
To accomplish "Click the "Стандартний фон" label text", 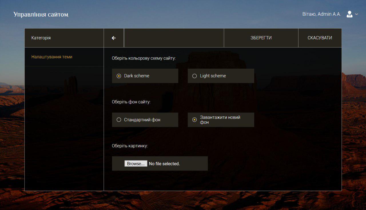I will point(142,120).
